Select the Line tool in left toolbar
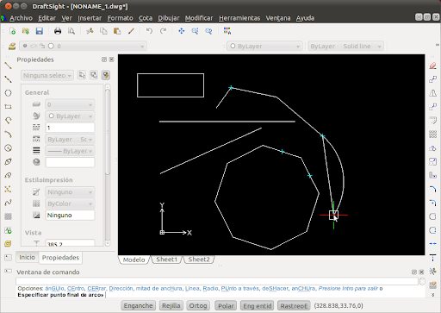This screenshot has height=313, width=441. click(8, 66)
